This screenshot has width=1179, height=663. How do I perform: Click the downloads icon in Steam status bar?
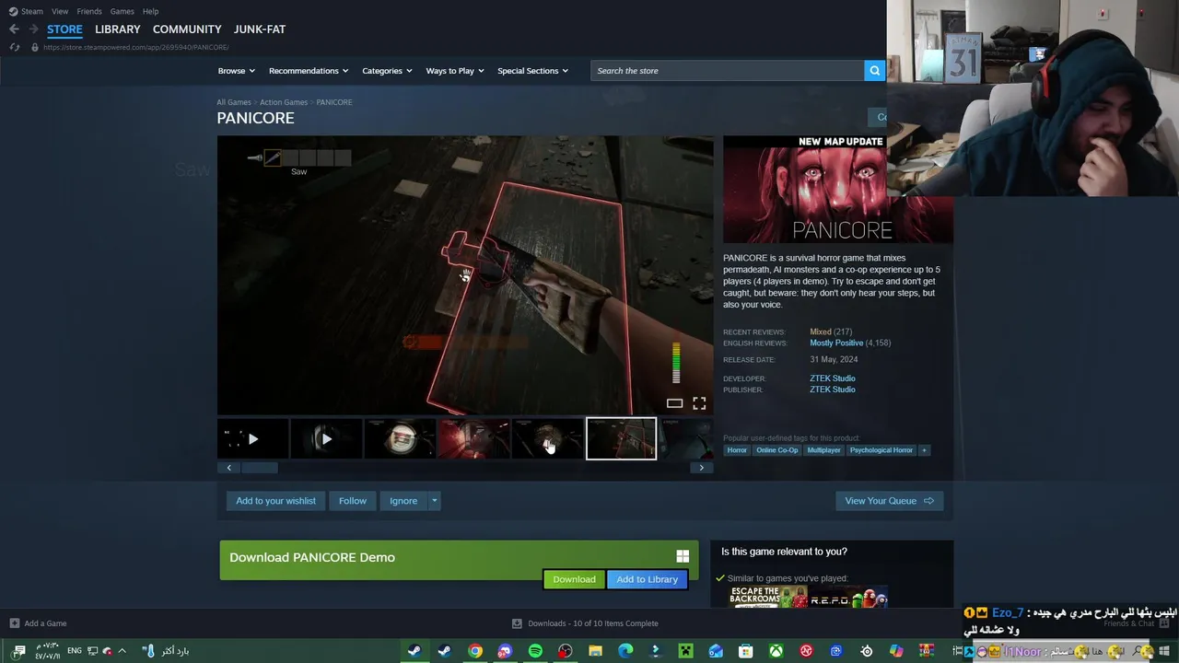pos(517,623)
